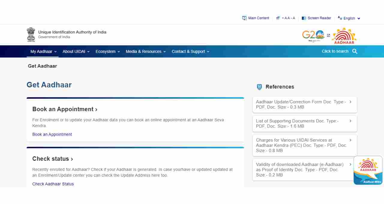This screenshot has height=204, width=384.
Task: Expand the My Aadhaar menu
Action: pyautogui.click(x=43, y=52)
